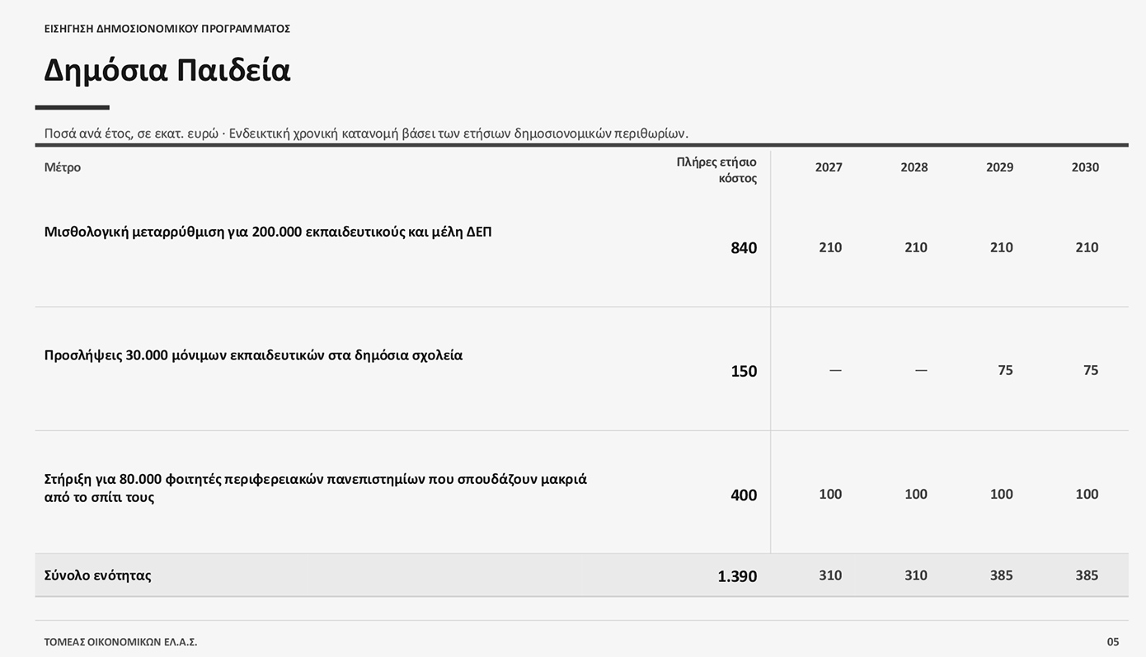The image size is (1146, 657).
Task: Click the 2030 column header
Action: pos(1085,167)
